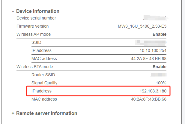Click the Wireless STA mode label
Viewport: 185px width, 124px height.
pos(34,67)
